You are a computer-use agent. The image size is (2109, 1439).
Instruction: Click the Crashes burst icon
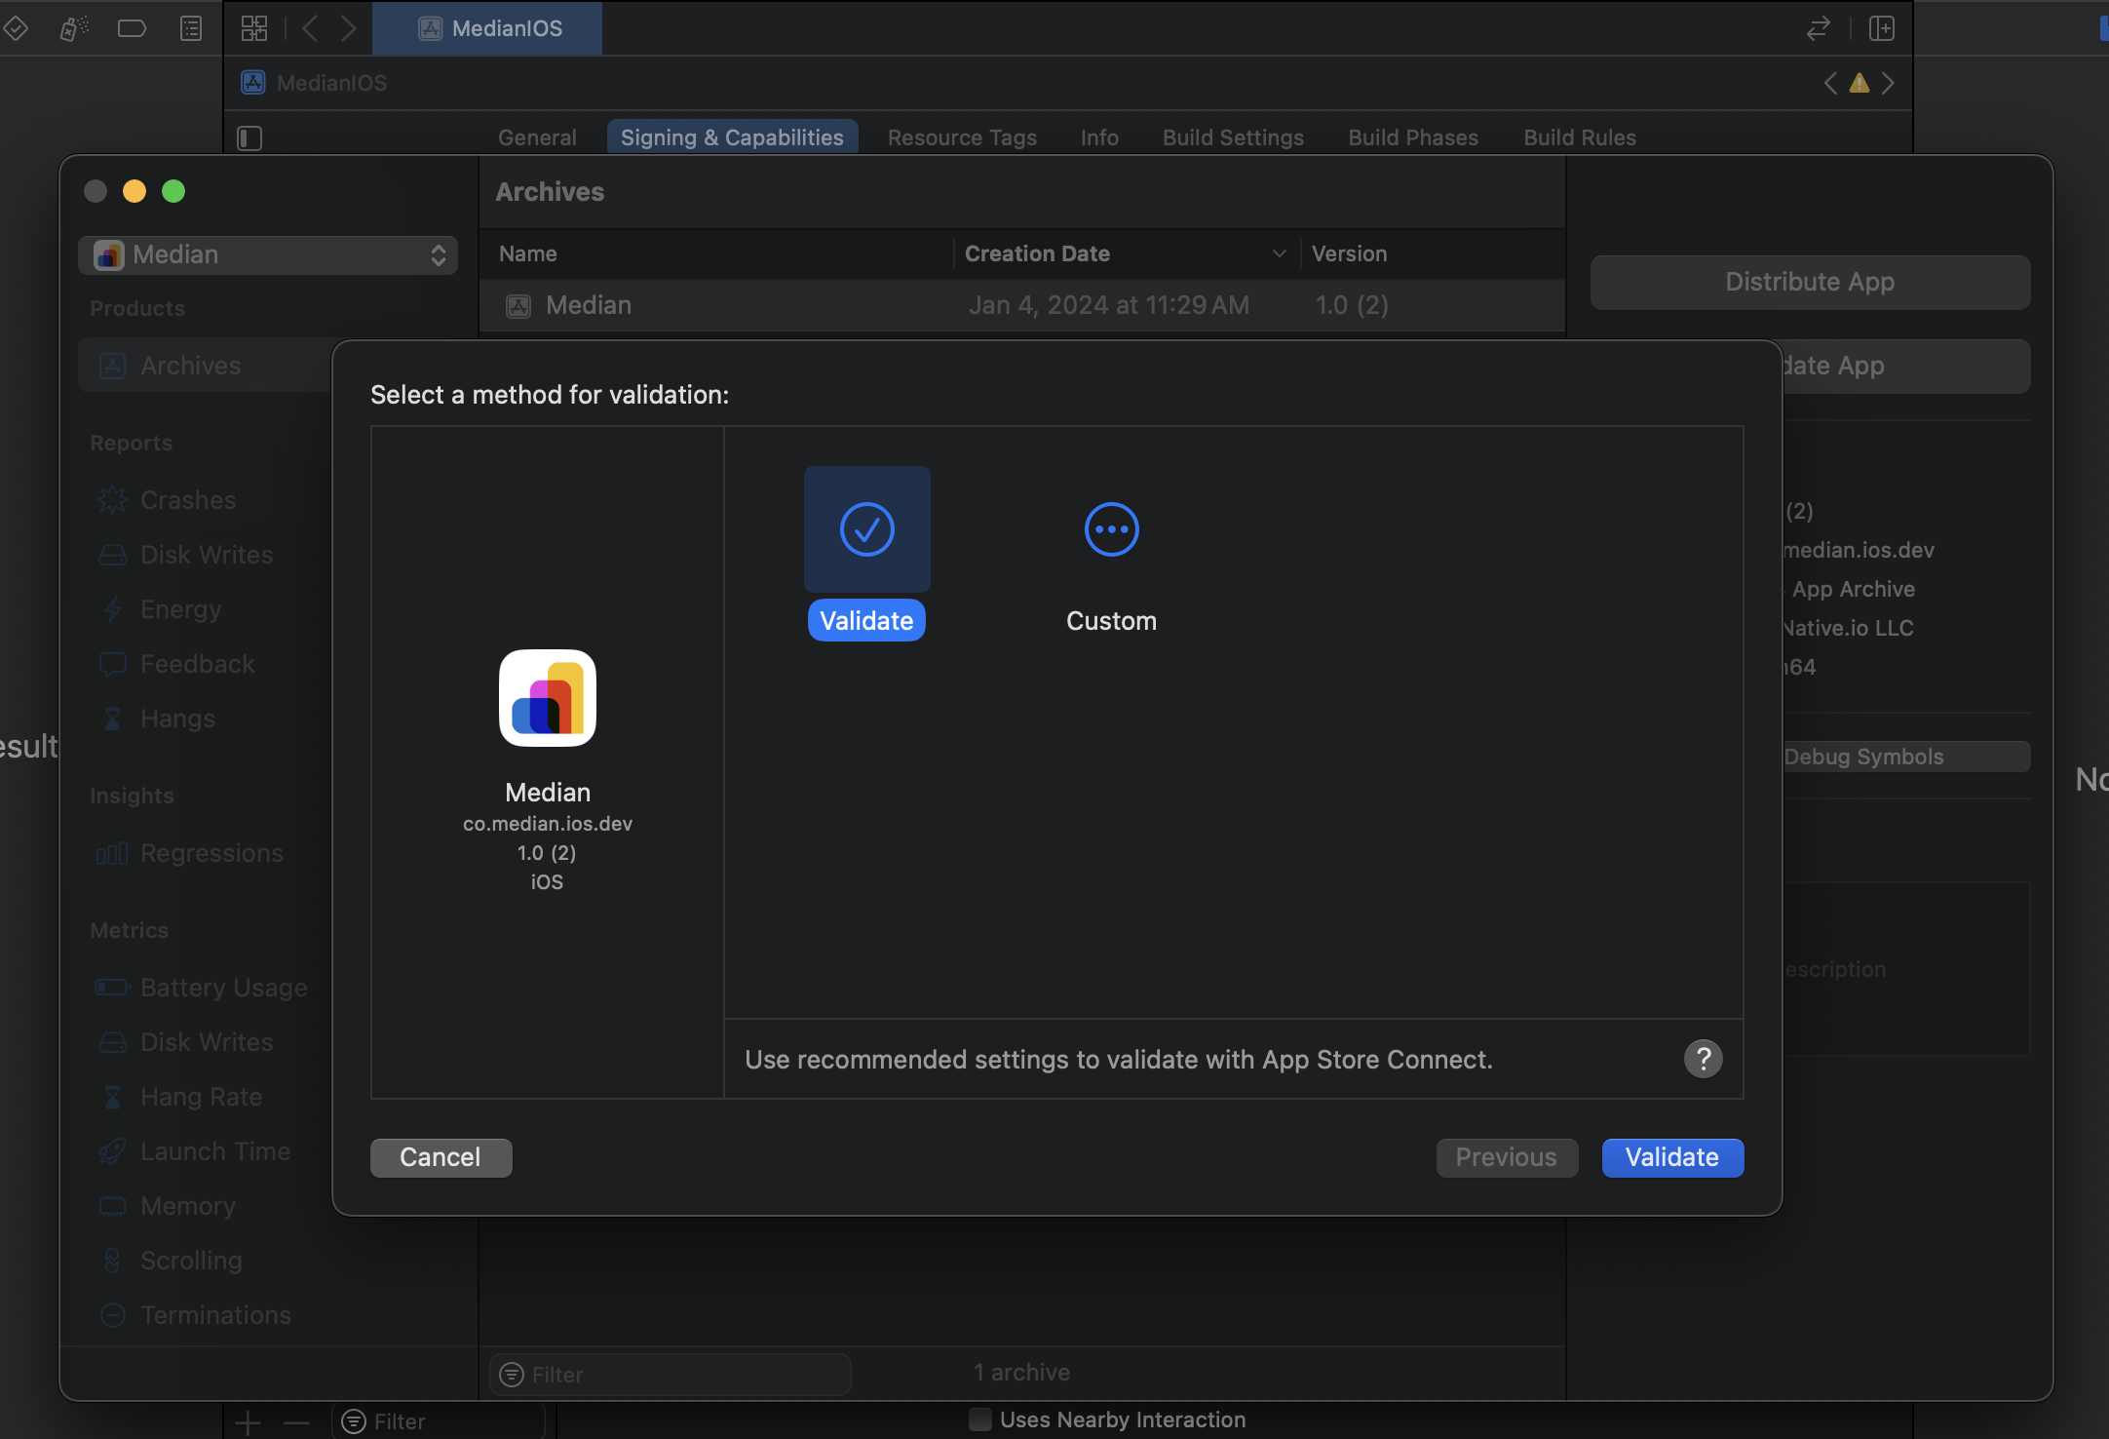(113, 500)
